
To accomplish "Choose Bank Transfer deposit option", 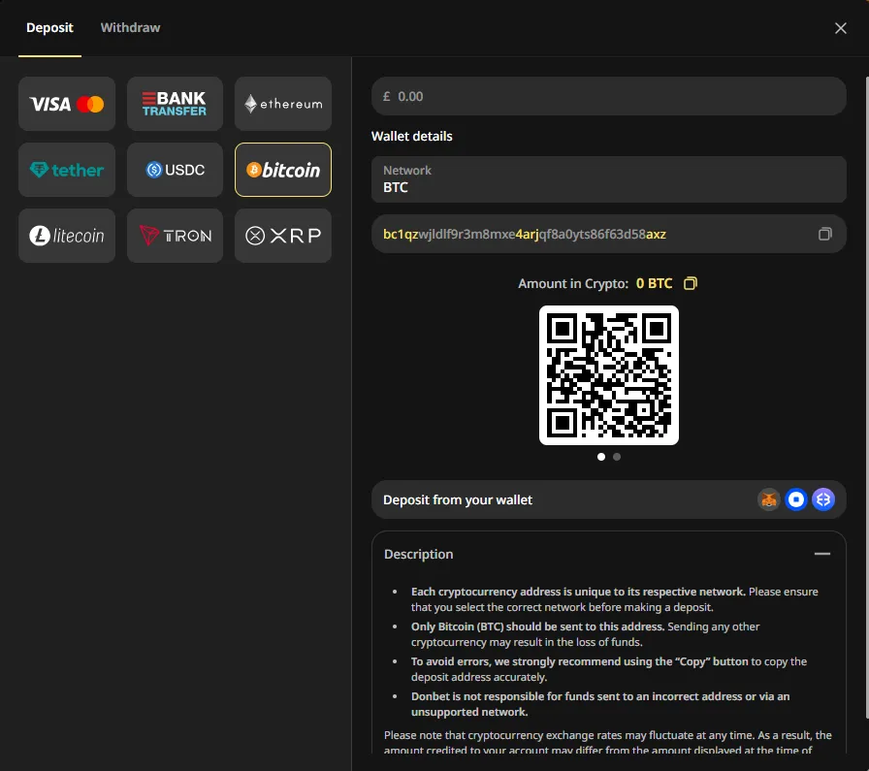I will point(176,104).
